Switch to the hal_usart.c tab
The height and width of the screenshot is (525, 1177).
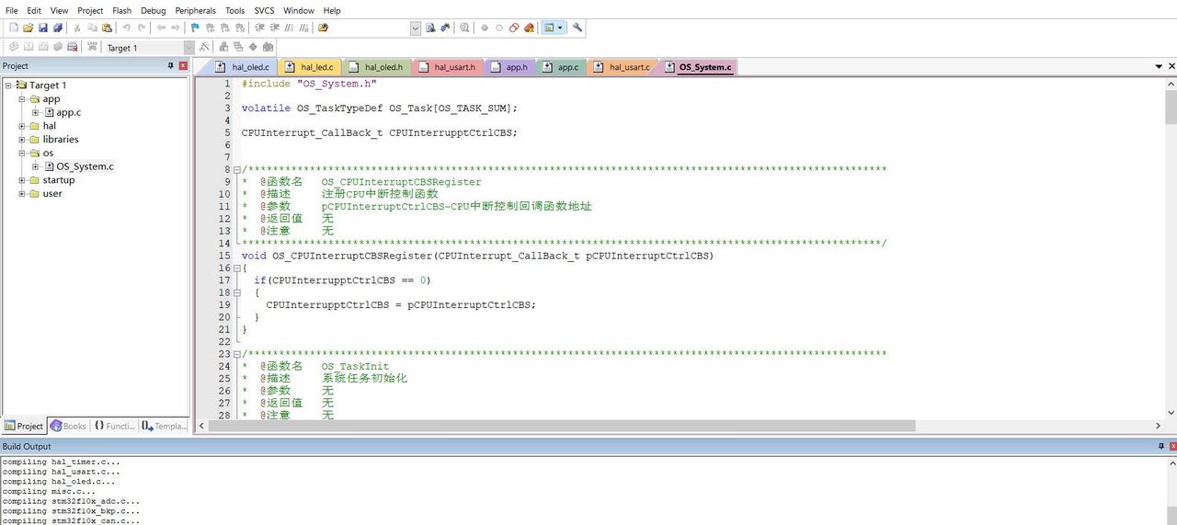click(x=629, y=67)
